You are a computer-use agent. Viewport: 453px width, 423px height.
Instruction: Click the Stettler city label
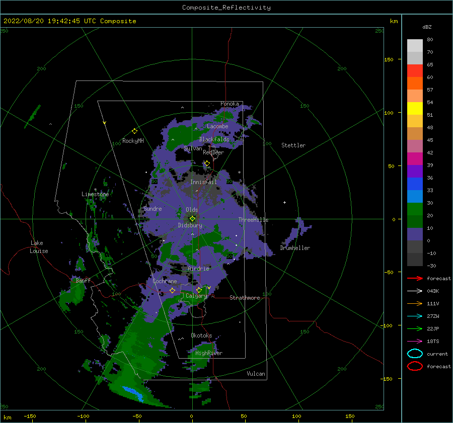tap(293, 145)
